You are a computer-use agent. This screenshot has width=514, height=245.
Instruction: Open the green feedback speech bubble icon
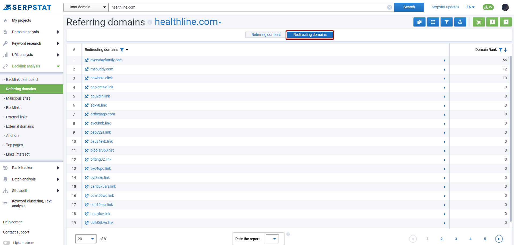(492, 22)
